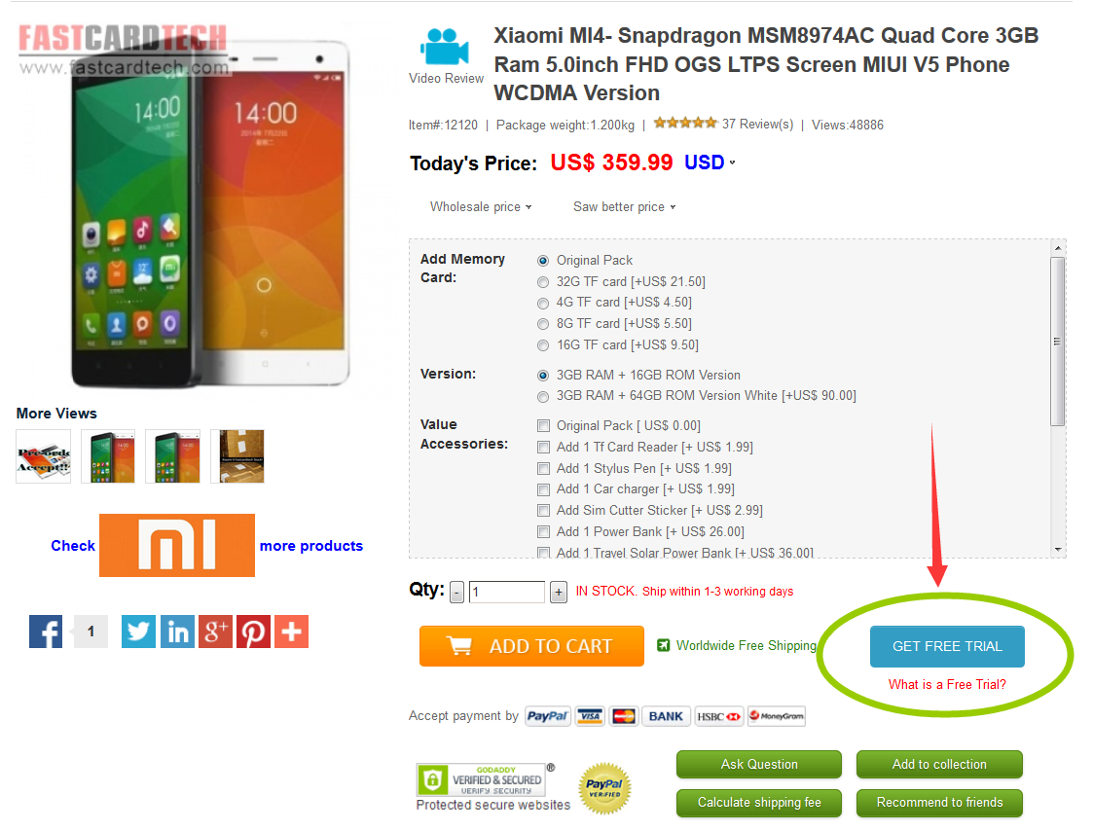Share via the Twitter bird icon

click(139, 632)
